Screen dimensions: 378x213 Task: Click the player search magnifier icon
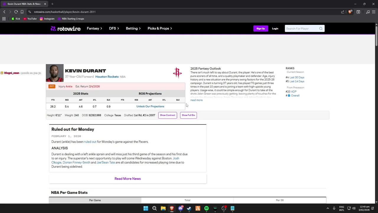coord(321,28)
